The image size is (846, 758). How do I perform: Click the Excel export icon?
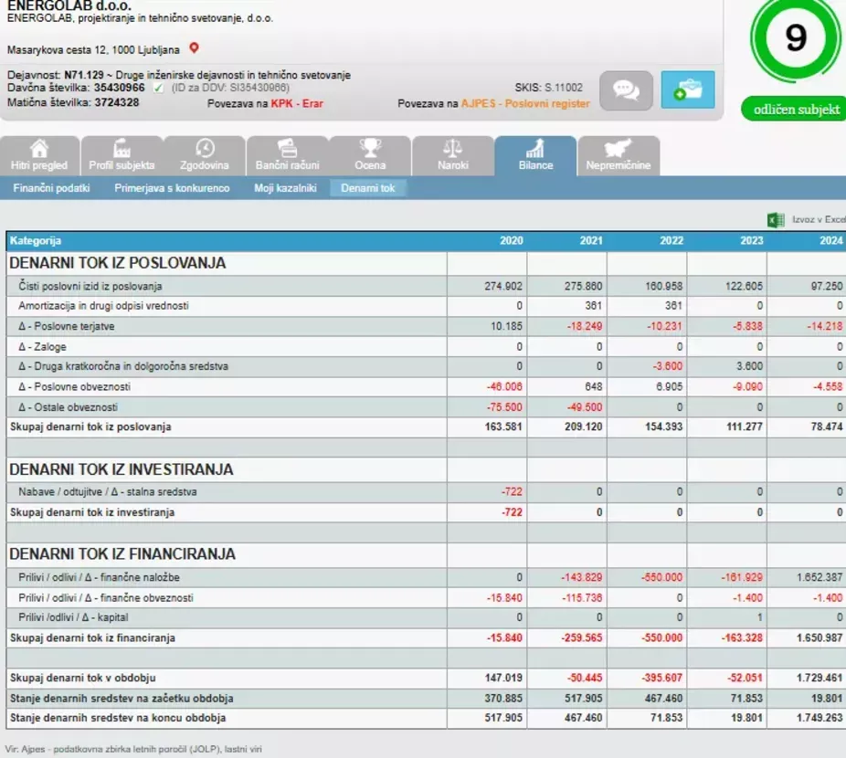[x=776, y=219]
